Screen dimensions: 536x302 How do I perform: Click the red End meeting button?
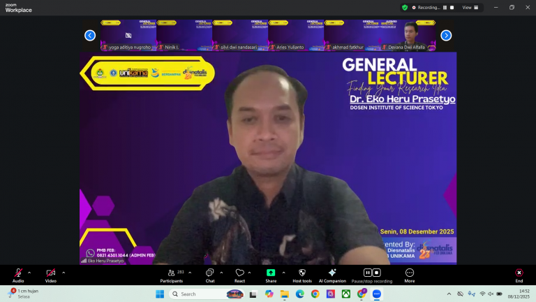(519, 273)
